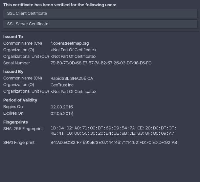Screen dimensions: 200x182
Task: Click the GeoTrust Inc. organization value
Action: click(62, 85)
